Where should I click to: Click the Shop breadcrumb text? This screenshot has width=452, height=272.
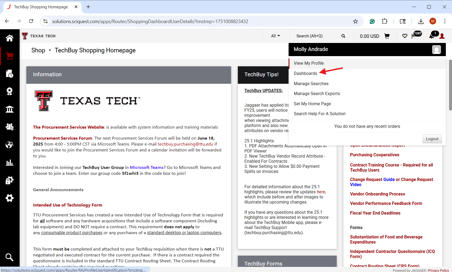coord(38,50)
